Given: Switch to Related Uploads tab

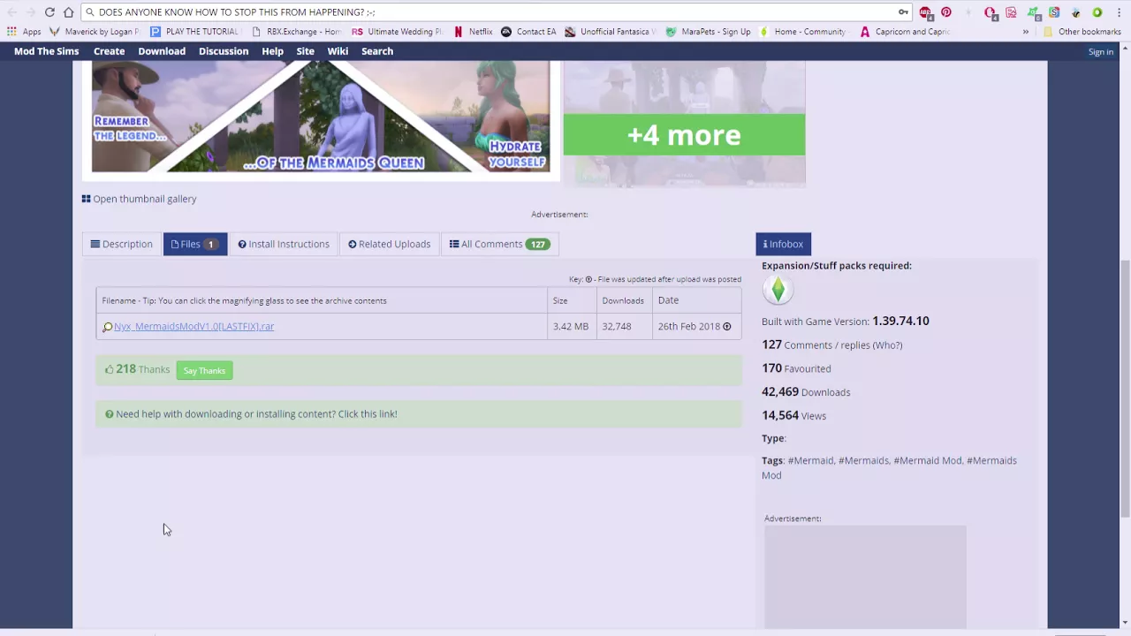Looking at the screenshot, I should 390,244.
